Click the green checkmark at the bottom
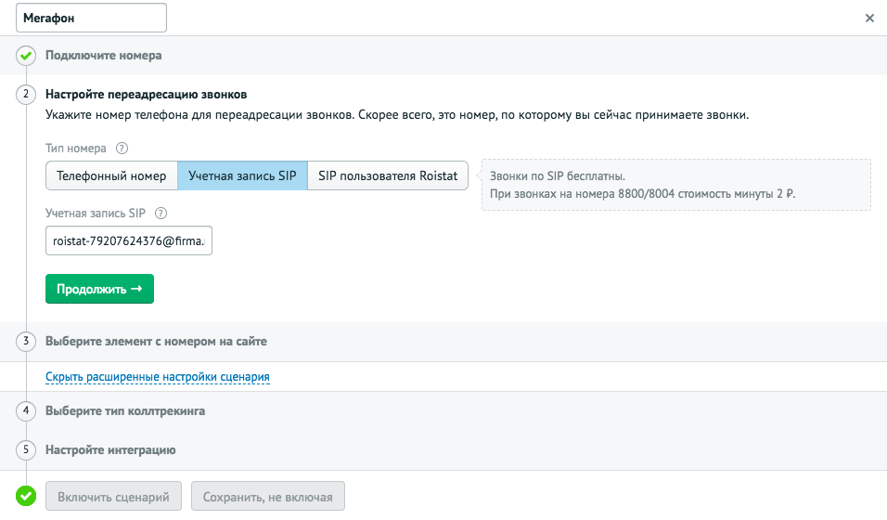Viewport: 887px width, 520px height. [26, 496]
